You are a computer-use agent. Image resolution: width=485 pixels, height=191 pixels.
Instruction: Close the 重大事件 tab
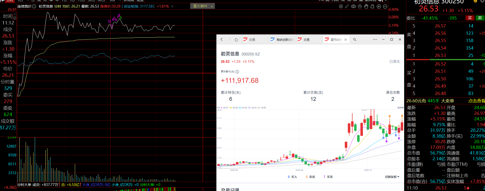[x=212, y=6]
